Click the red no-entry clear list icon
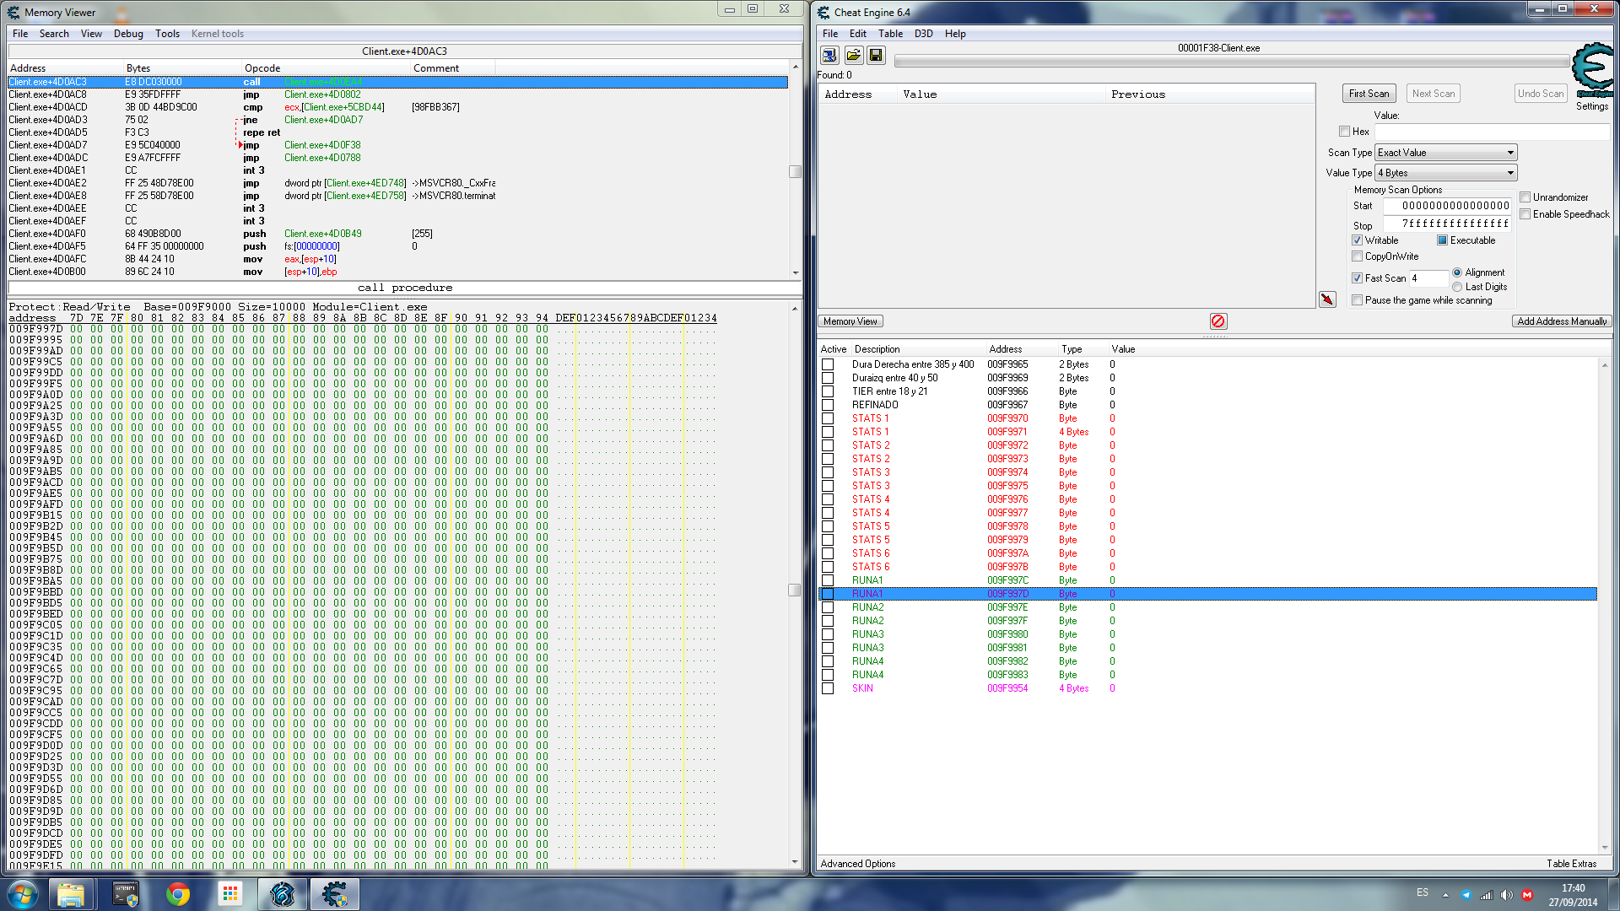This screenshot has height=911, width=1620. coord(1218,321)
